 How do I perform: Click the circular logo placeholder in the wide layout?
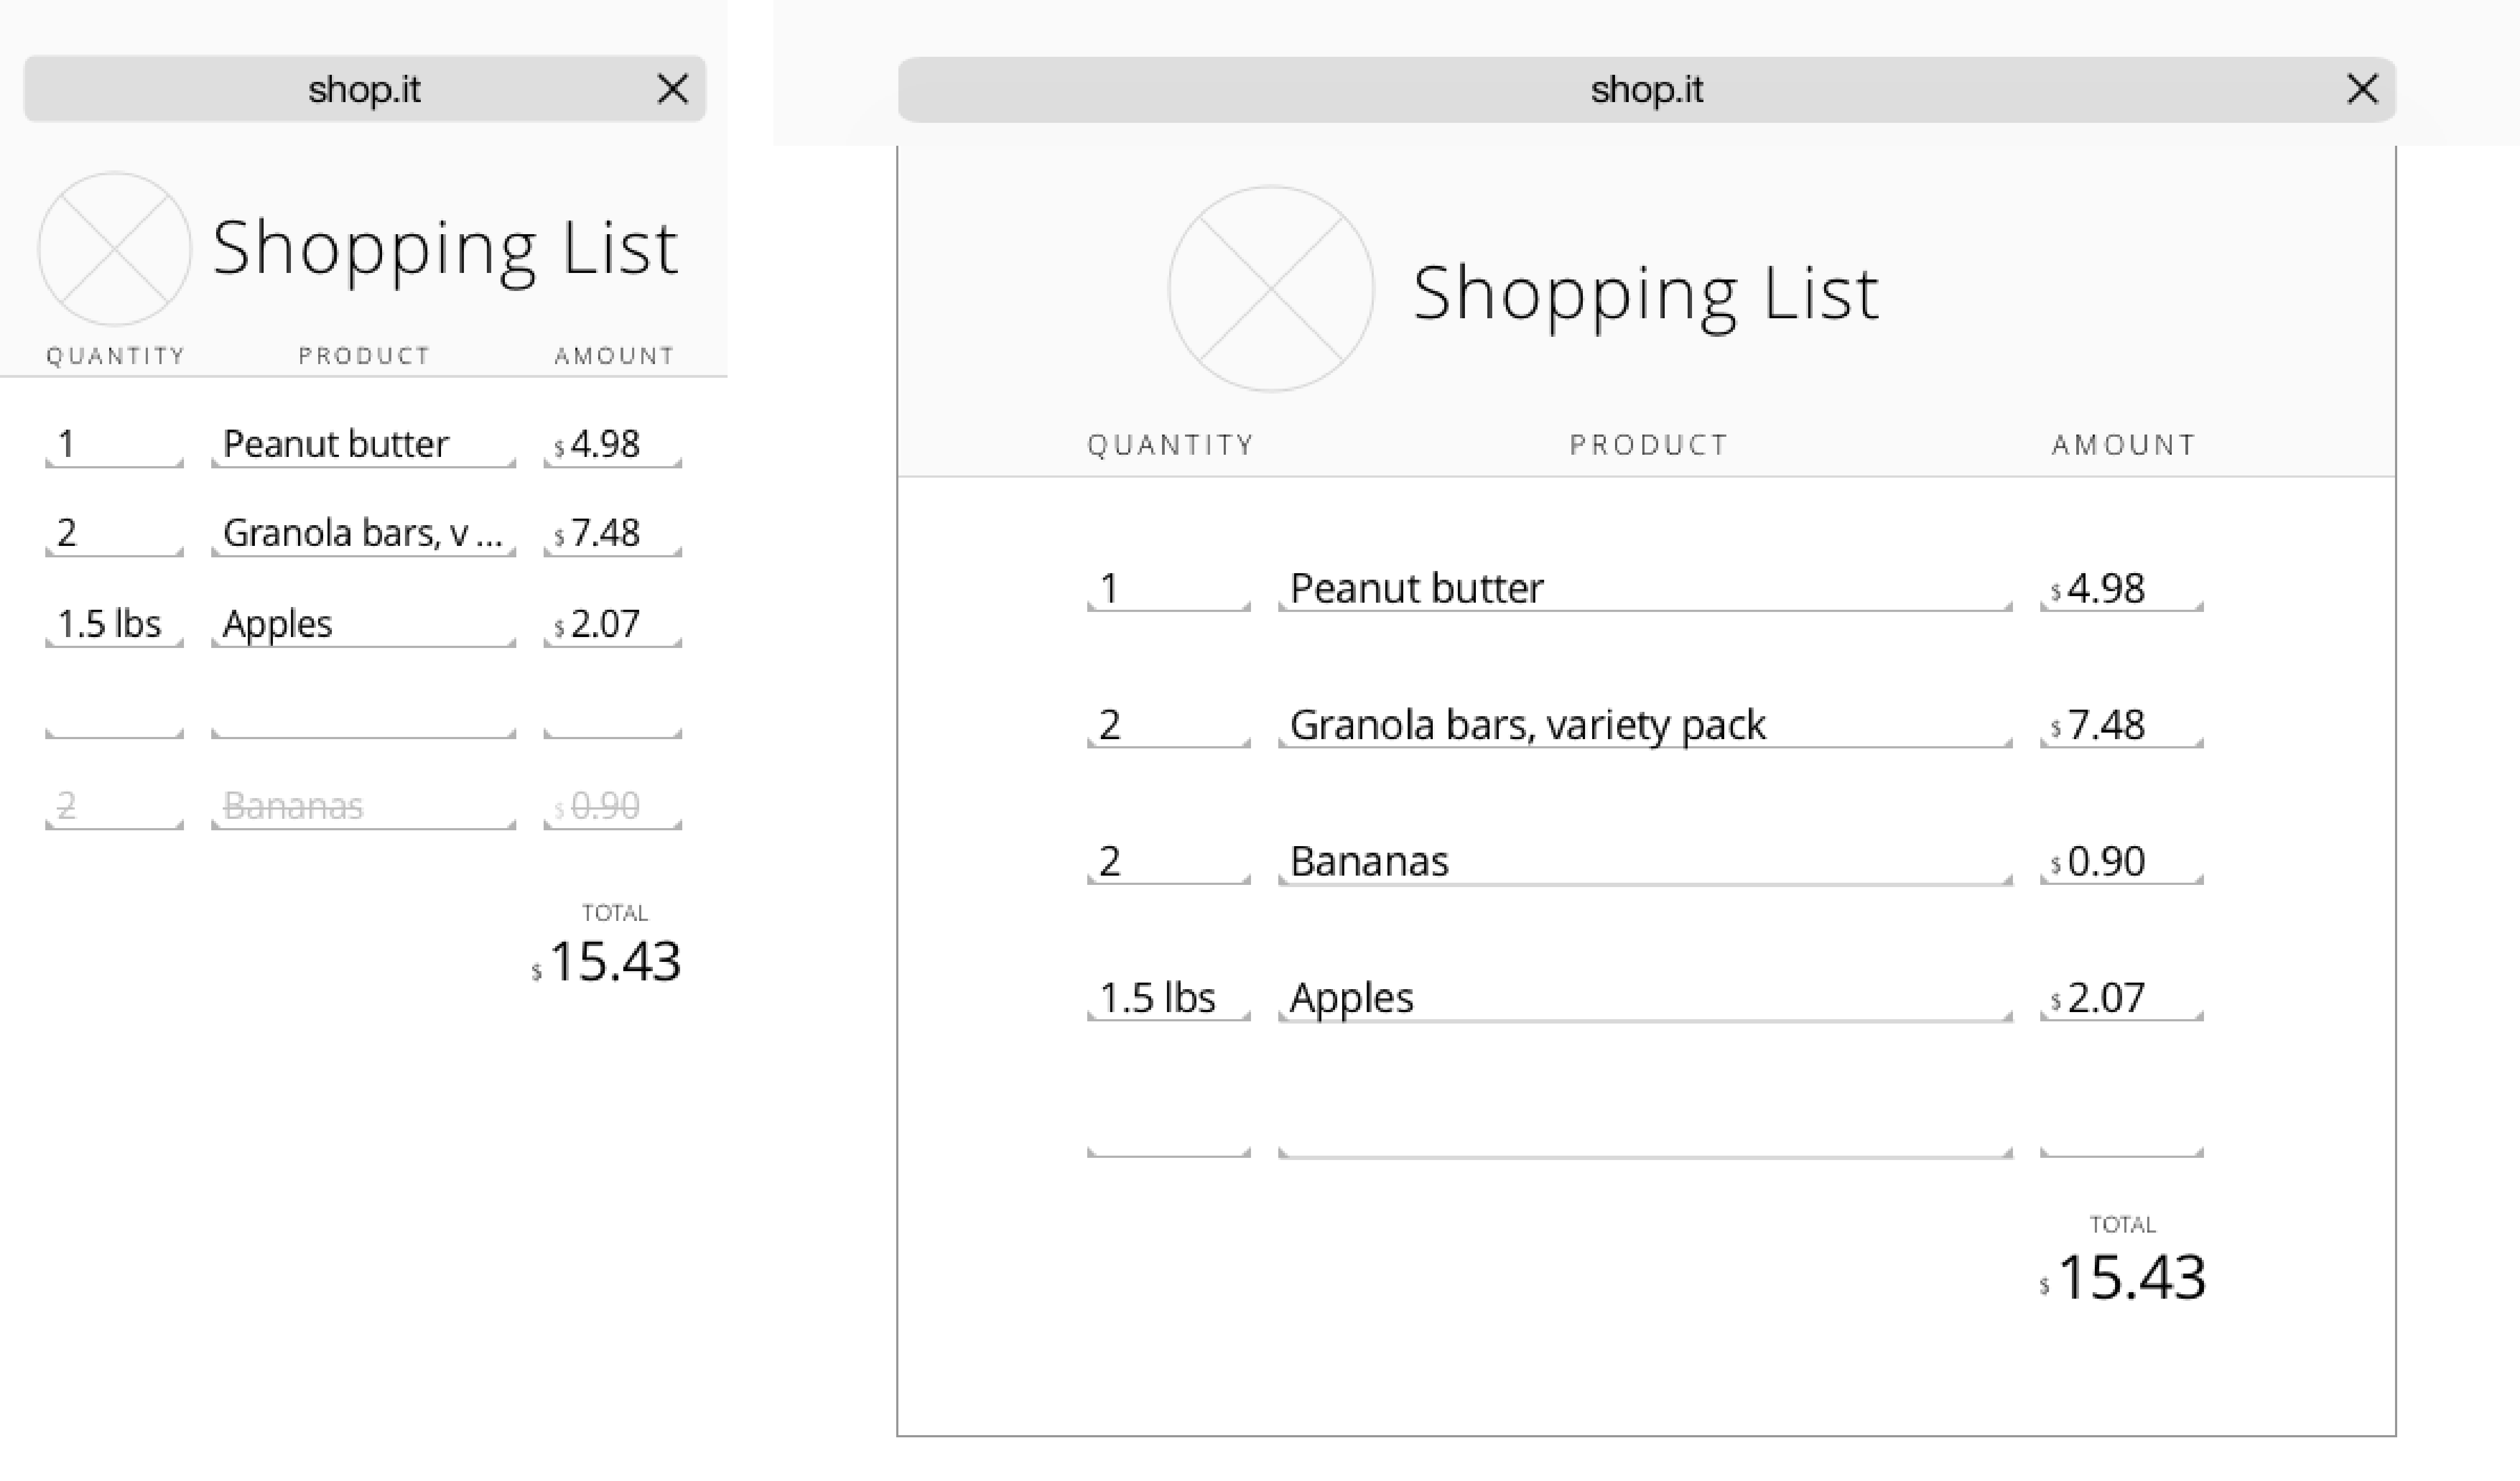pos(1270,289)
